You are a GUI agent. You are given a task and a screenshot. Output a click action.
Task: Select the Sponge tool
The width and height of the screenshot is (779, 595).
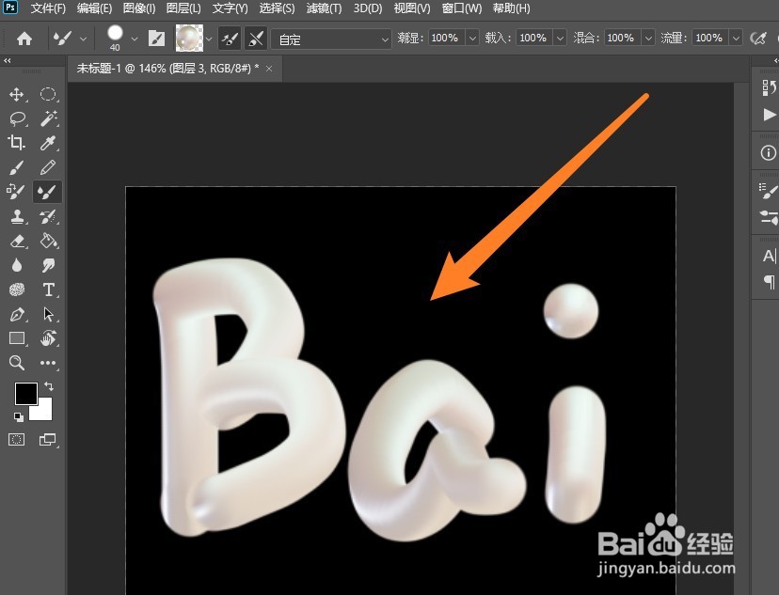click(x=17, y=290)
